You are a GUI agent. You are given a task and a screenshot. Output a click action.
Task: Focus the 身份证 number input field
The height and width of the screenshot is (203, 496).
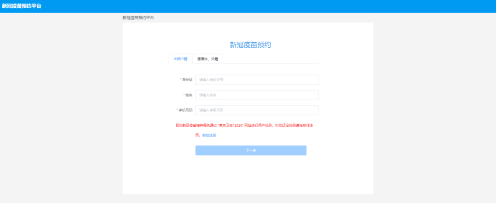(x=257, y=80)
